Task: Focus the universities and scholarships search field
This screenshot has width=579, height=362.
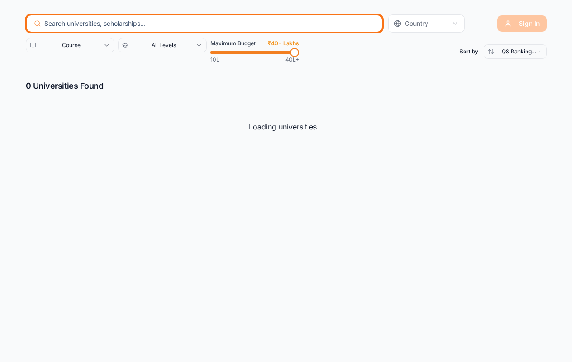Action: 204,24
